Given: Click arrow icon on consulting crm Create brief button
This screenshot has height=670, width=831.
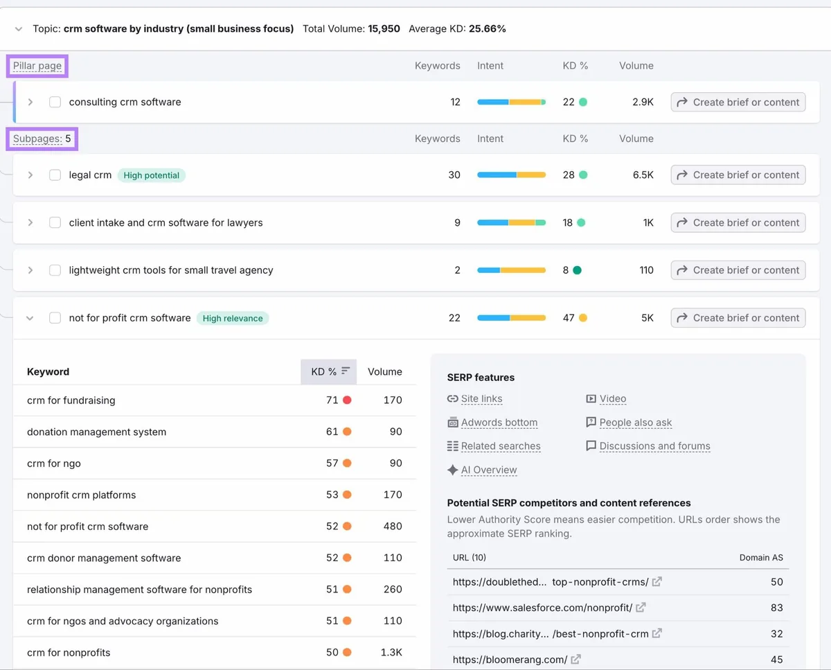Looking at the screenshot, I should [x=682, y=102].
